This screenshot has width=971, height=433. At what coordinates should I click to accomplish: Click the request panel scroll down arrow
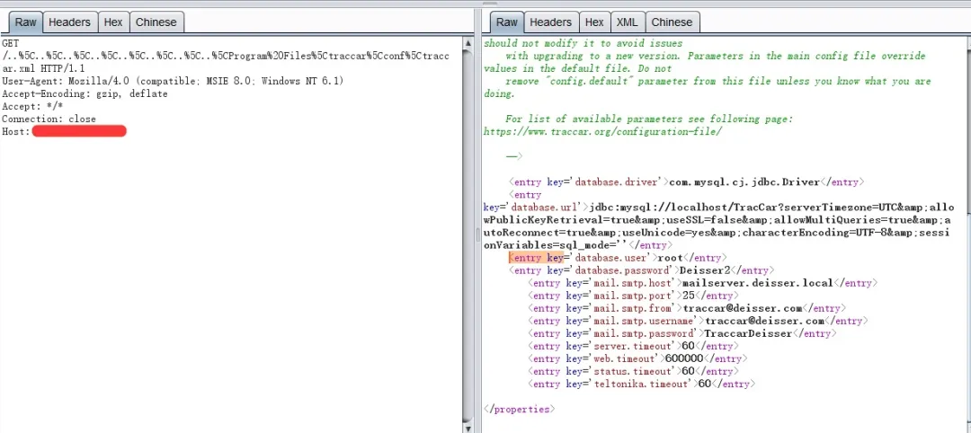[x=468, y=428]
